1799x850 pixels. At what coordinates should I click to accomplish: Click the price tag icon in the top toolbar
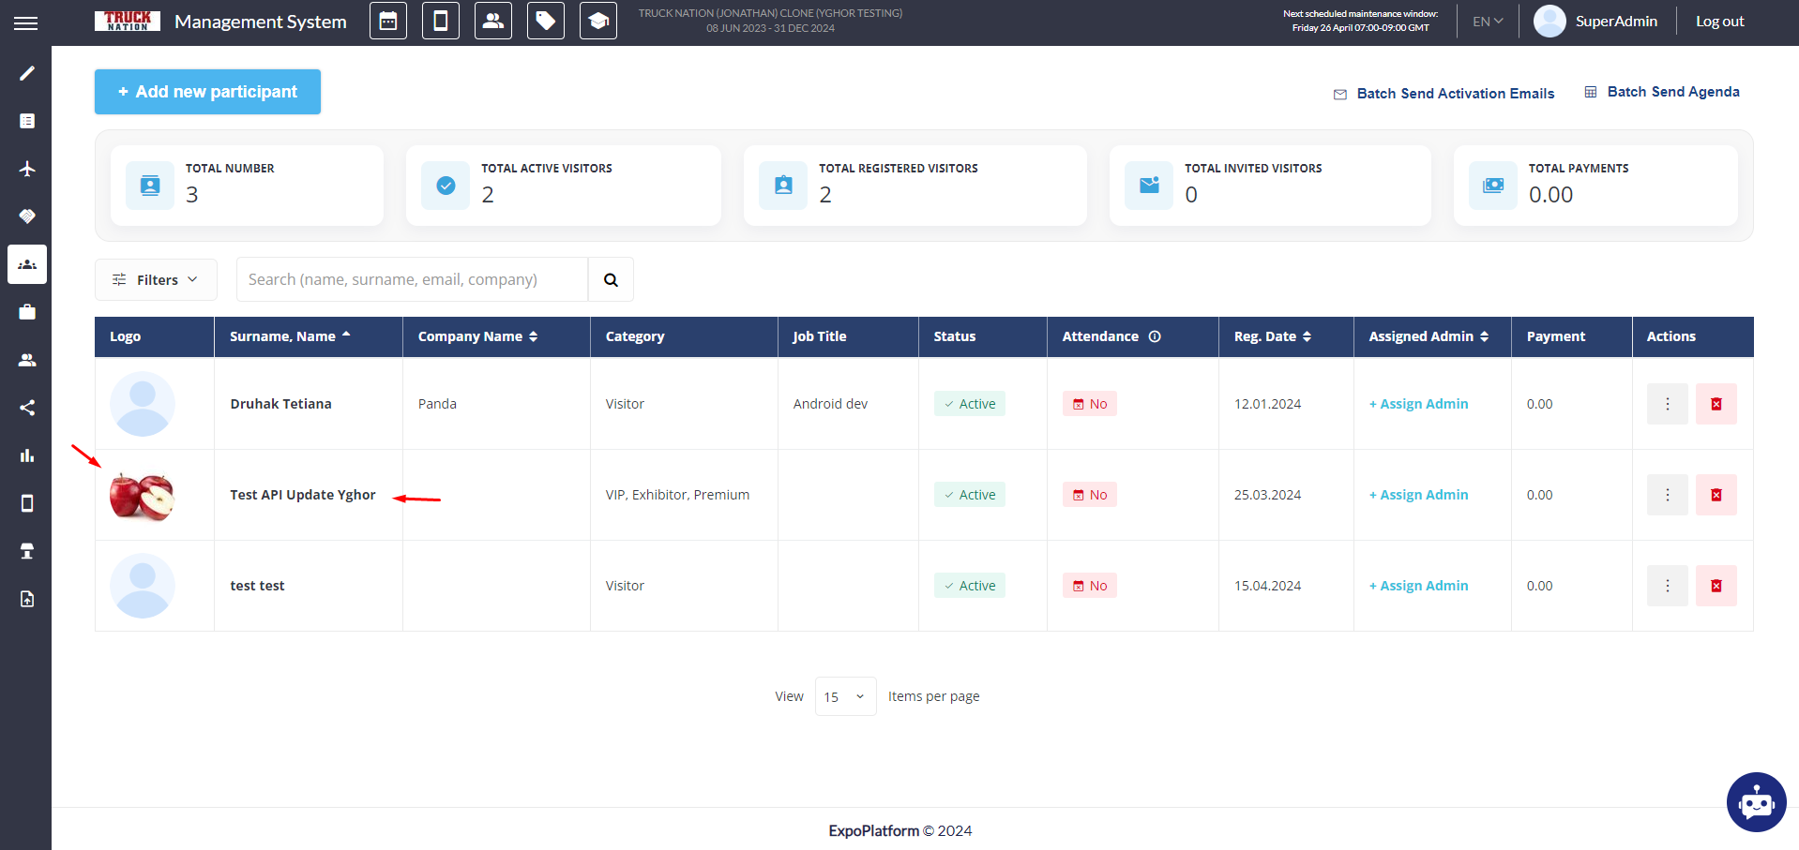(x=546, y=21)
